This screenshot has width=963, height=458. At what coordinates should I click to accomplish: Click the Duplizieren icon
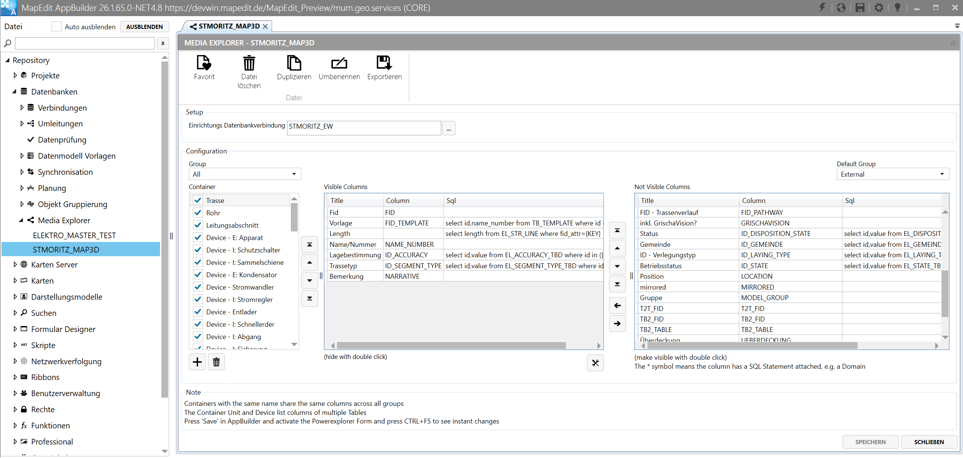294,63
